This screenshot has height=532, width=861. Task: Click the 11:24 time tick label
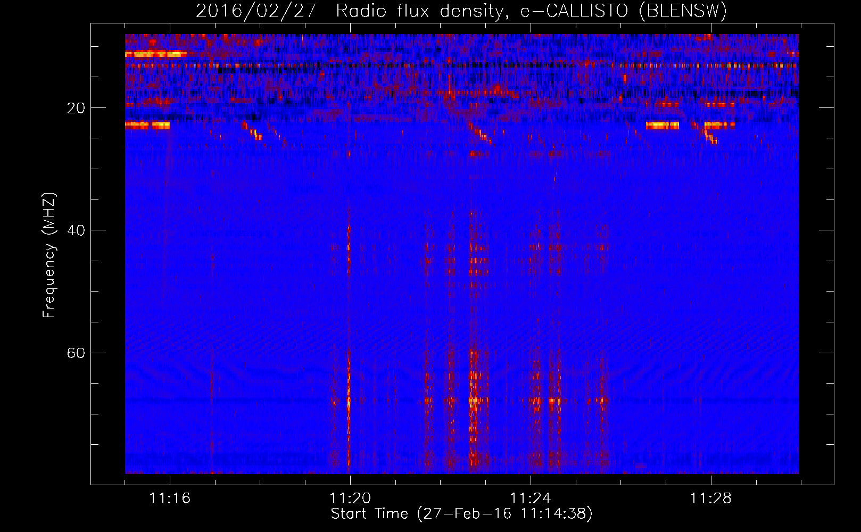click(531, 498)
